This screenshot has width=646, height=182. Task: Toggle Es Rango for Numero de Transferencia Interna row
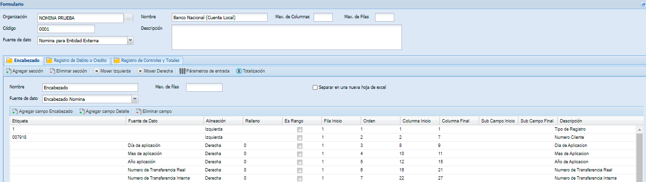click(299, 178)
